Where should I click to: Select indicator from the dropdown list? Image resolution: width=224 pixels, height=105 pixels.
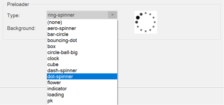[82, 88]
